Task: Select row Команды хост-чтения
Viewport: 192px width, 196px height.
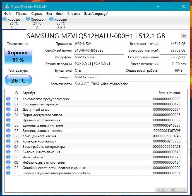Action: point(93,136)
